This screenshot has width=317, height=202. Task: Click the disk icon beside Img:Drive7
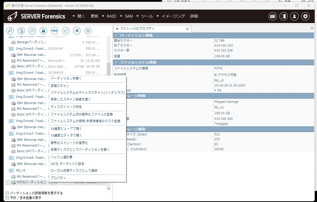point(11,134)
